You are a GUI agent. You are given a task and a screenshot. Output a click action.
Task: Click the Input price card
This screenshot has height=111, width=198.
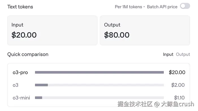(52, 30)
